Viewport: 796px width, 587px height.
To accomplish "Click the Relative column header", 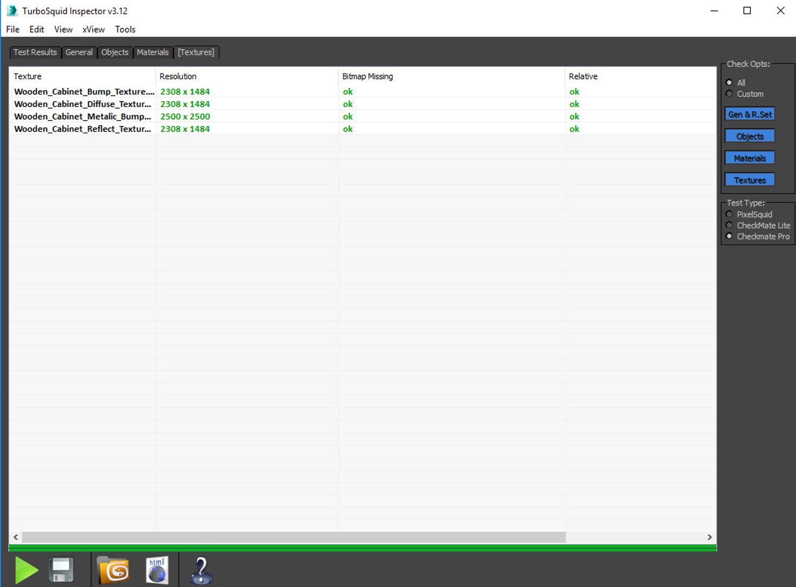I will pyautogui.click(x=641, y=77).
